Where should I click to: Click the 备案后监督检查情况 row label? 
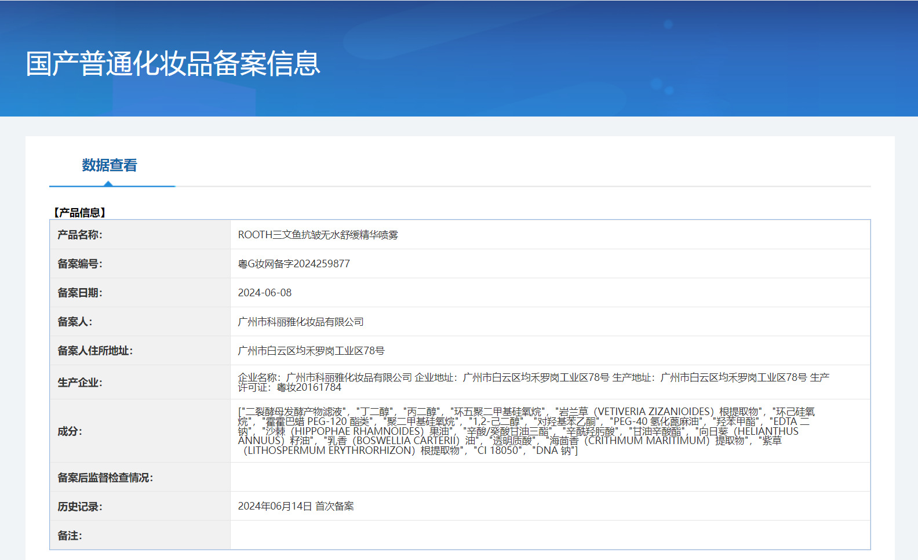coord(105,478)
